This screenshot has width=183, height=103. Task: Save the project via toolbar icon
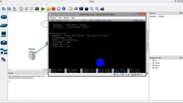14,9
